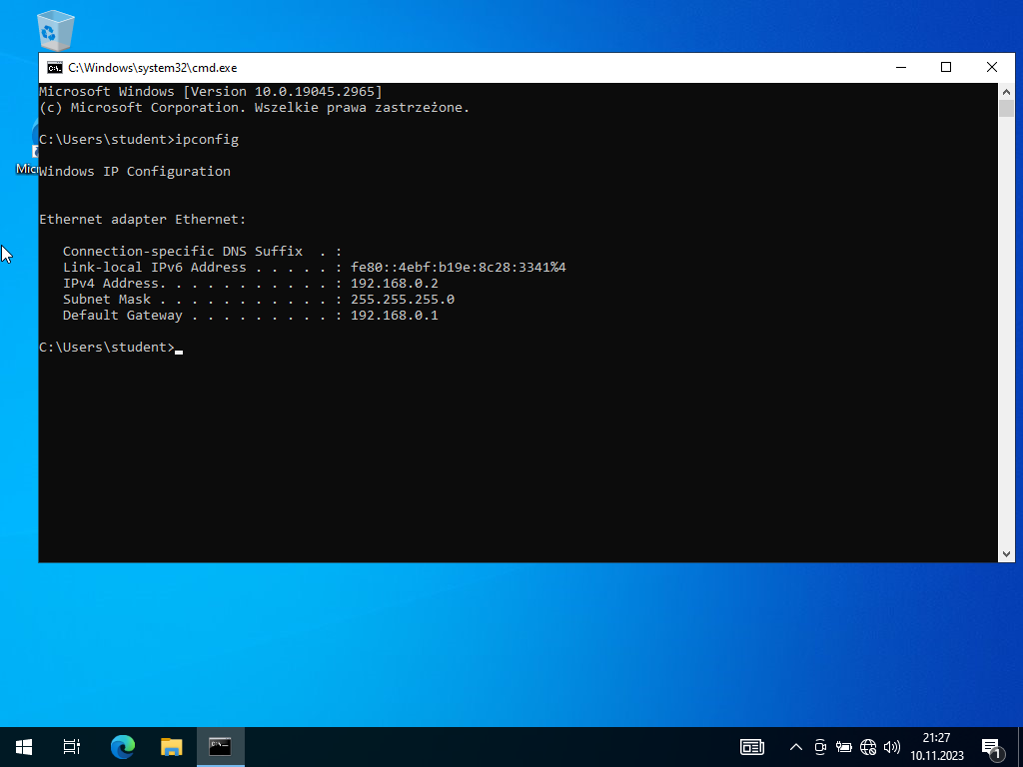The image size is (1023, 767).
Task: Show hidden system tray icons
Action: point(796,747)
